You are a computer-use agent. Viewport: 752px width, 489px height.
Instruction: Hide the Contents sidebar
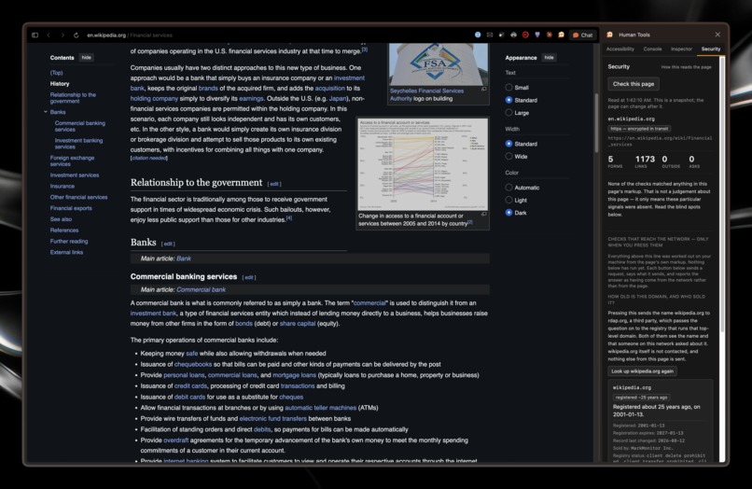pyautogui.click(x=87, y=58)
